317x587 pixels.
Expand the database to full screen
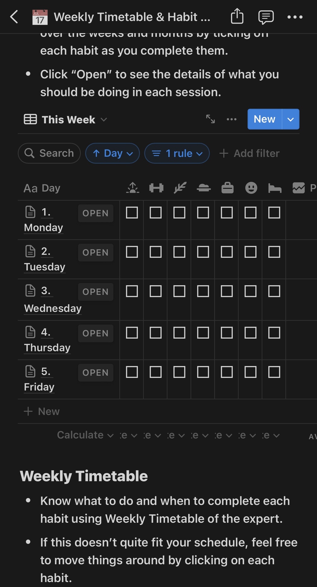pyautogui.click(x=210, y=119)
